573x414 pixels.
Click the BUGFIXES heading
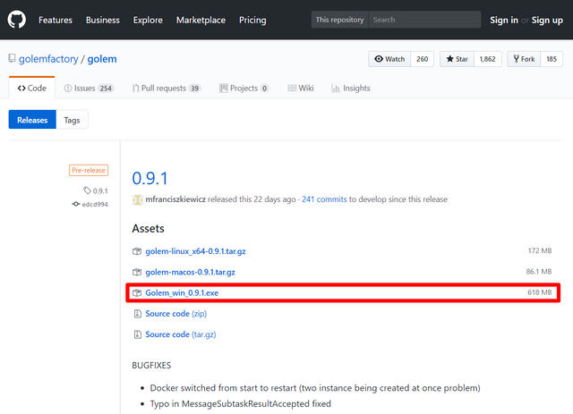pos(151,366)
